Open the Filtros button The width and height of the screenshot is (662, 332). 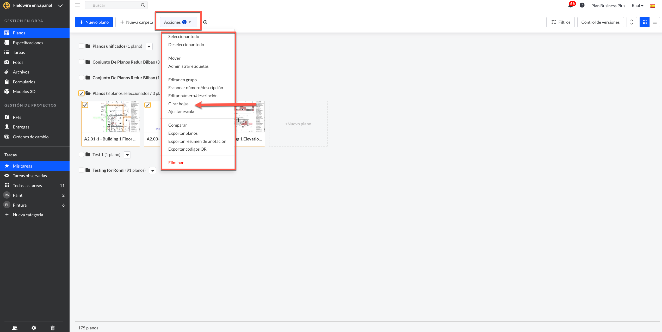[x=560, y=22]
